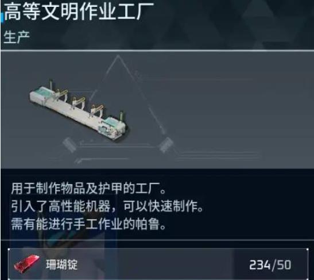
Task: Click the 生产 category label
Action: coord(17,37)
